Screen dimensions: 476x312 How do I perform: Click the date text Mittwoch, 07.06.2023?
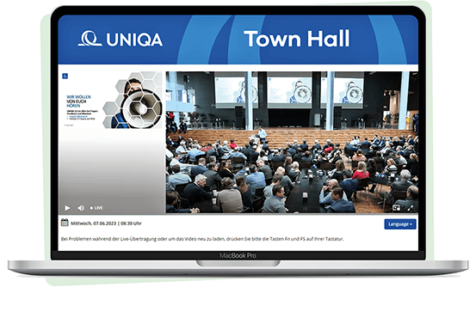click(x=94, y=223)
